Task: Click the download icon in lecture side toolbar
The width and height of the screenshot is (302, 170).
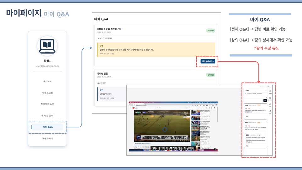Action: tap(271, 111)
